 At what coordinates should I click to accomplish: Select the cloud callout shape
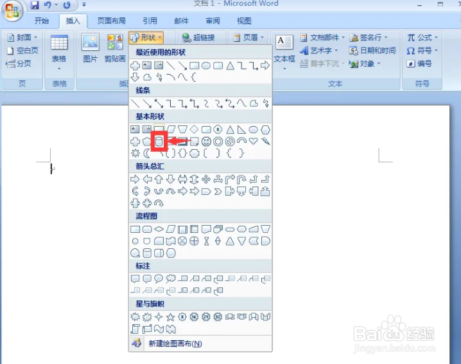click(171, 278)
